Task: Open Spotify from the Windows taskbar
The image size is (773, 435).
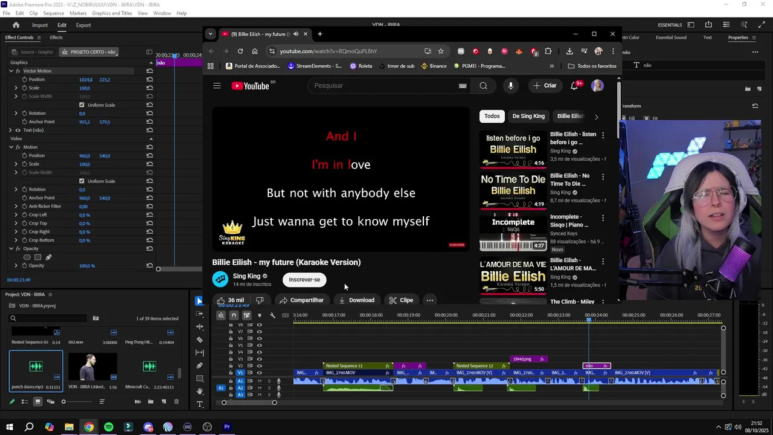Action: point(109,427)
